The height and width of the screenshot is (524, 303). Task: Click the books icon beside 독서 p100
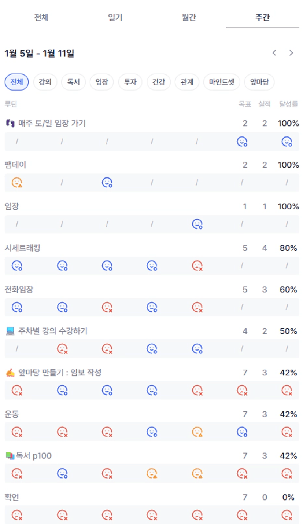click(10, 456)
